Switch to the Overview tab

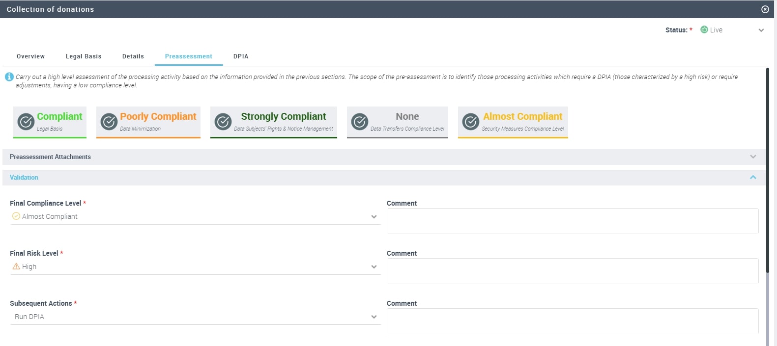tap(30, 56)
